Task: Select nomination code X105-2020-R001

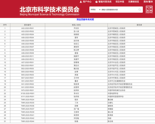Action: 28,94
